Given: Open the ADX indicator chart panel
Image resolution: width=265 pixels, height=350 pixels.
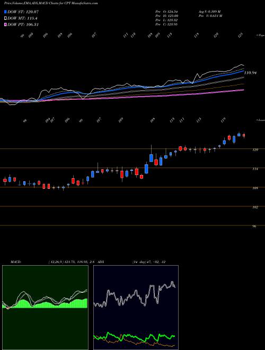Looking at the screenshot, I should pyautogui.click(x=136, y=308).
